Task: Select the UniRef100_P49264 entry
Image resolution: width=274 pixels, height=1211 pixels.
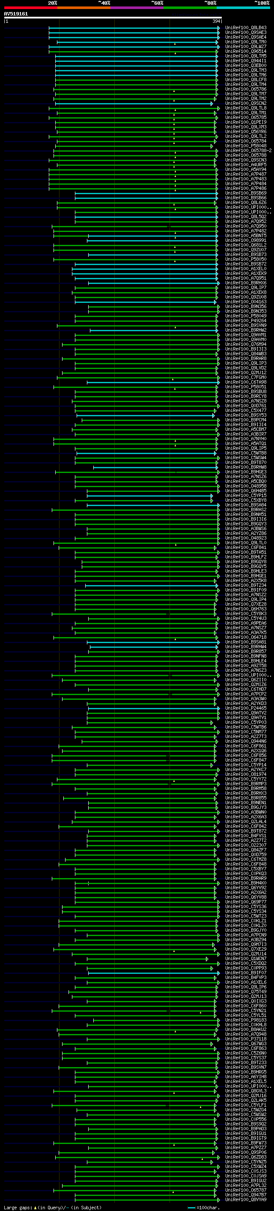Action: 246,320
